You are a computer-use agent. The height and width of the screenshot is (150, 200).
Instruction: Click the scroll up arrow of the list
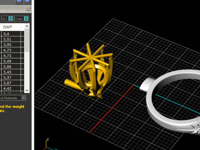point(27,26)
